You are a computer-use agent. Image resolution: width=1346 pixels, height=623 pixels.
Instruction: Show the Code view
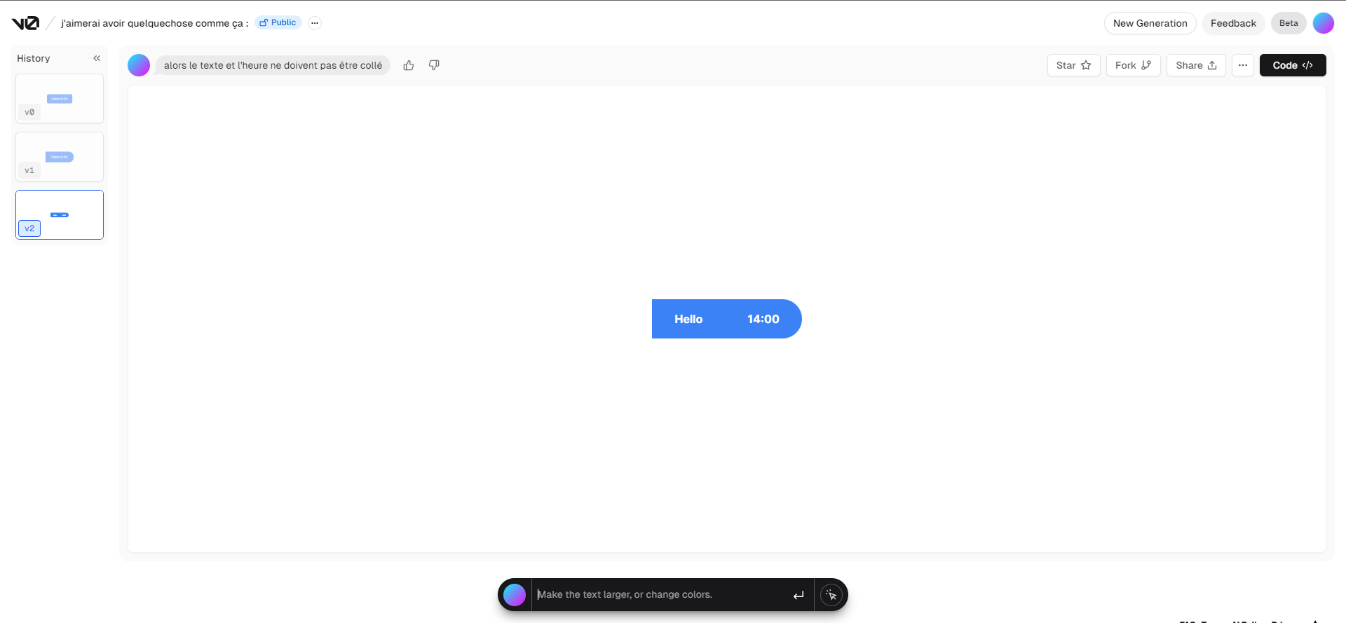click(x=1292, y=65)
